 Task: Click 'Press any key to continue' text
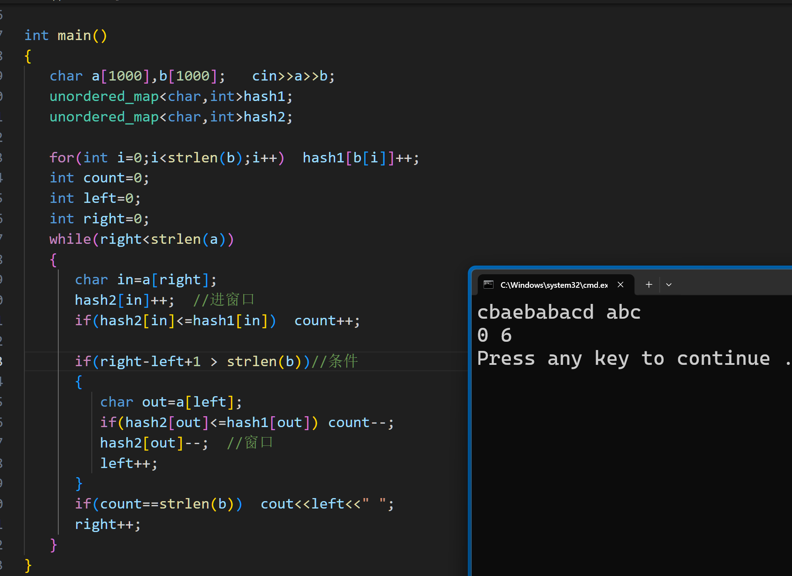(624, 359)
